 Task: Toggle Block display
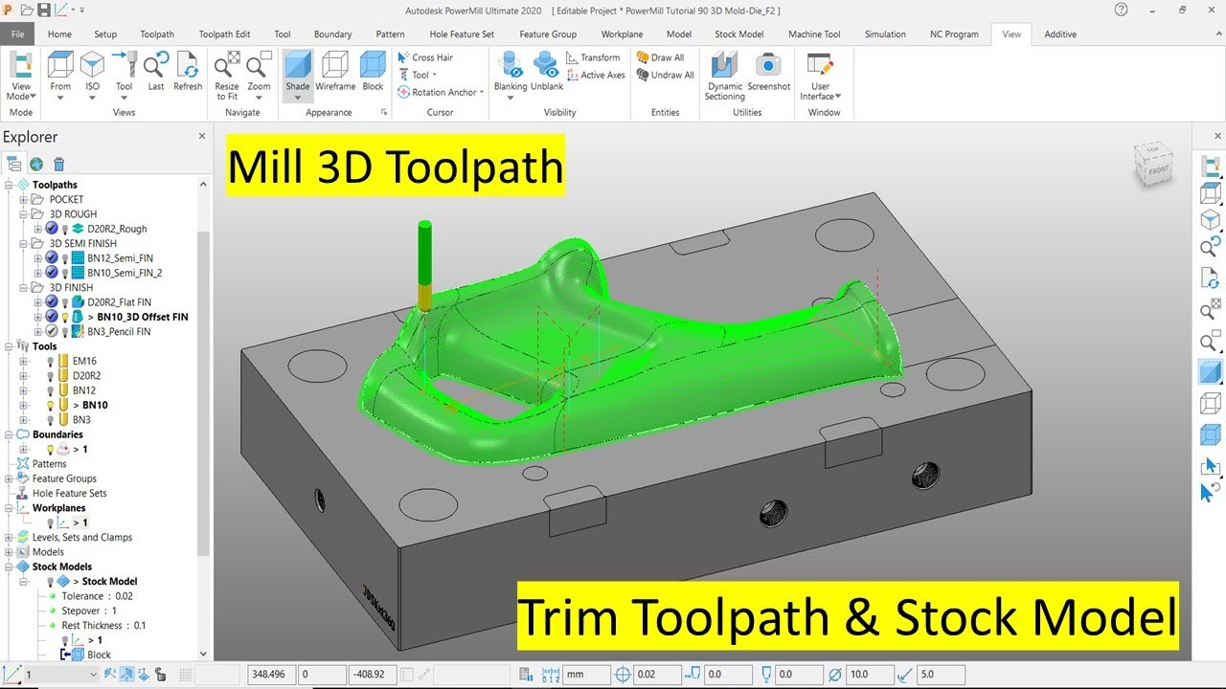[x=373, y=73]
